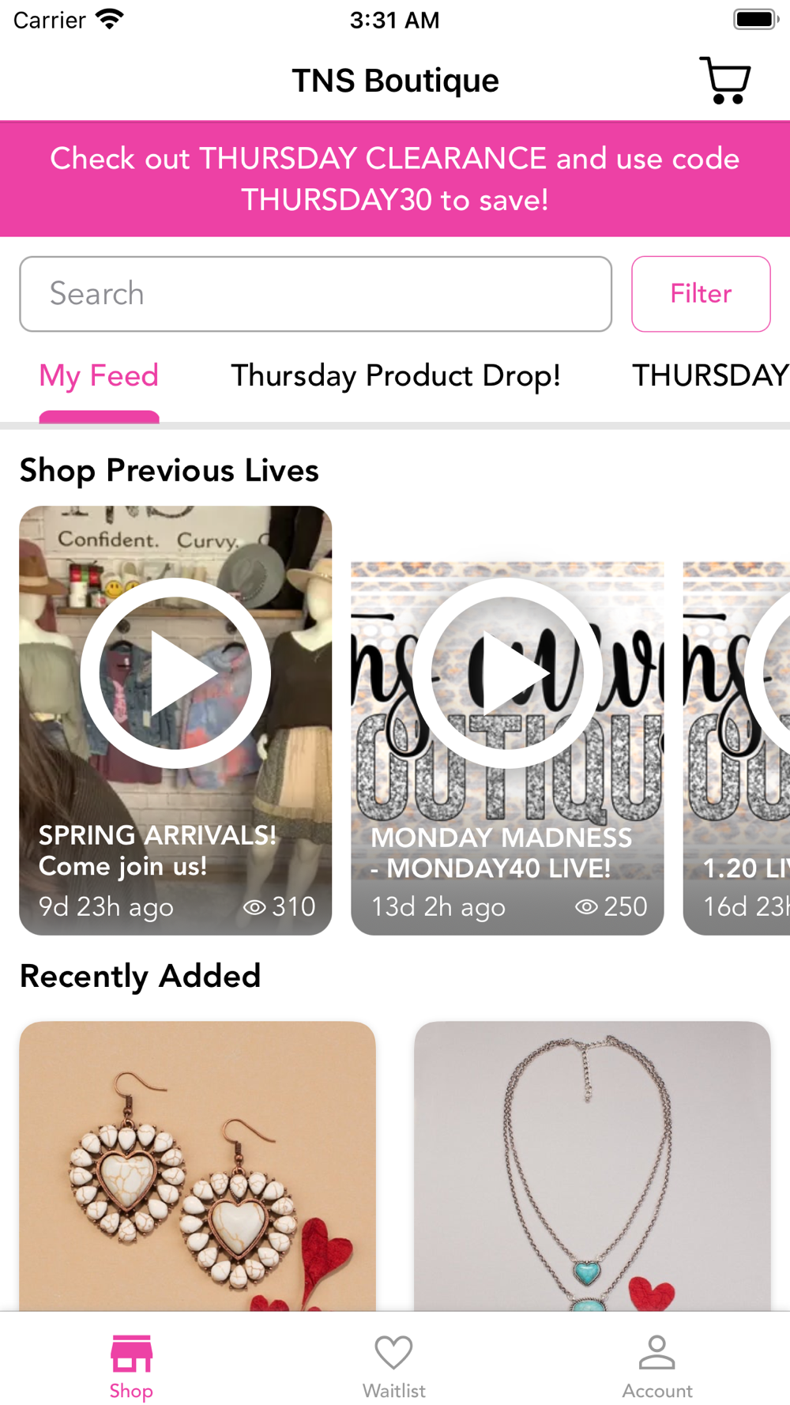
Task: Play the MONDAY MADNESS live video
Action: (507, 672)
